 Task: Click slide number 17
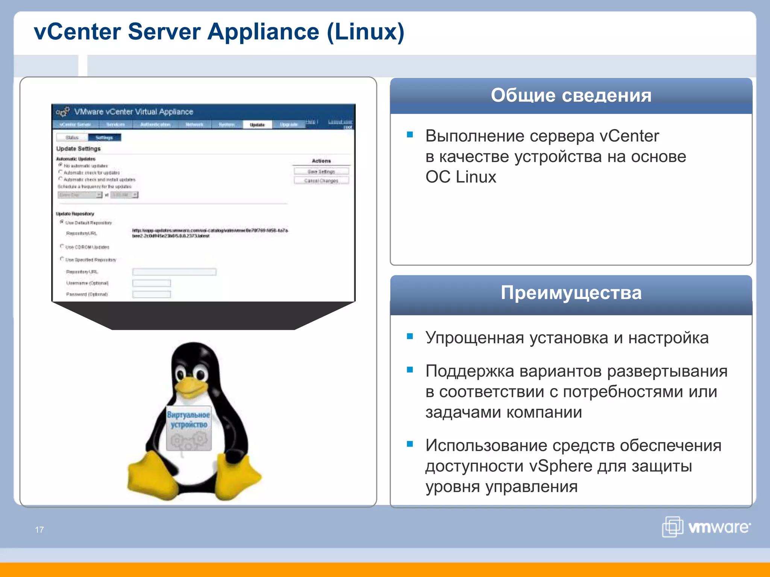click(x=39, y=530)
